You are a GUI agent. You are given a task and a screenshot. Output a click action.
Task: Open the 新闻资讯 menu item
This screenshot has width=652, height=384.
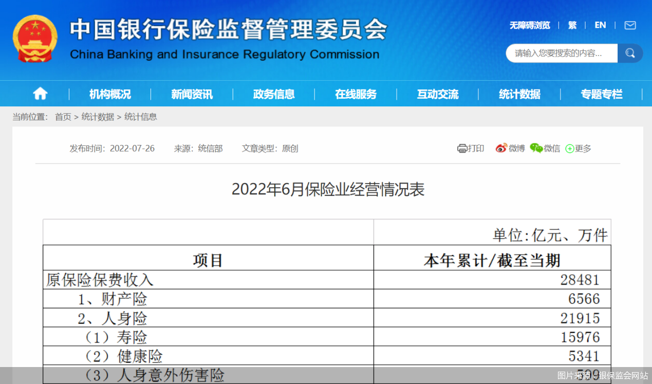(x=191, y=94)
